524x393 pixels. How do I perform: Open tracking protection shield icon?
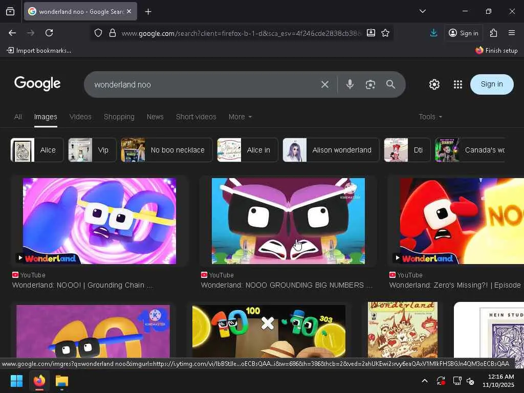(98, 33)
